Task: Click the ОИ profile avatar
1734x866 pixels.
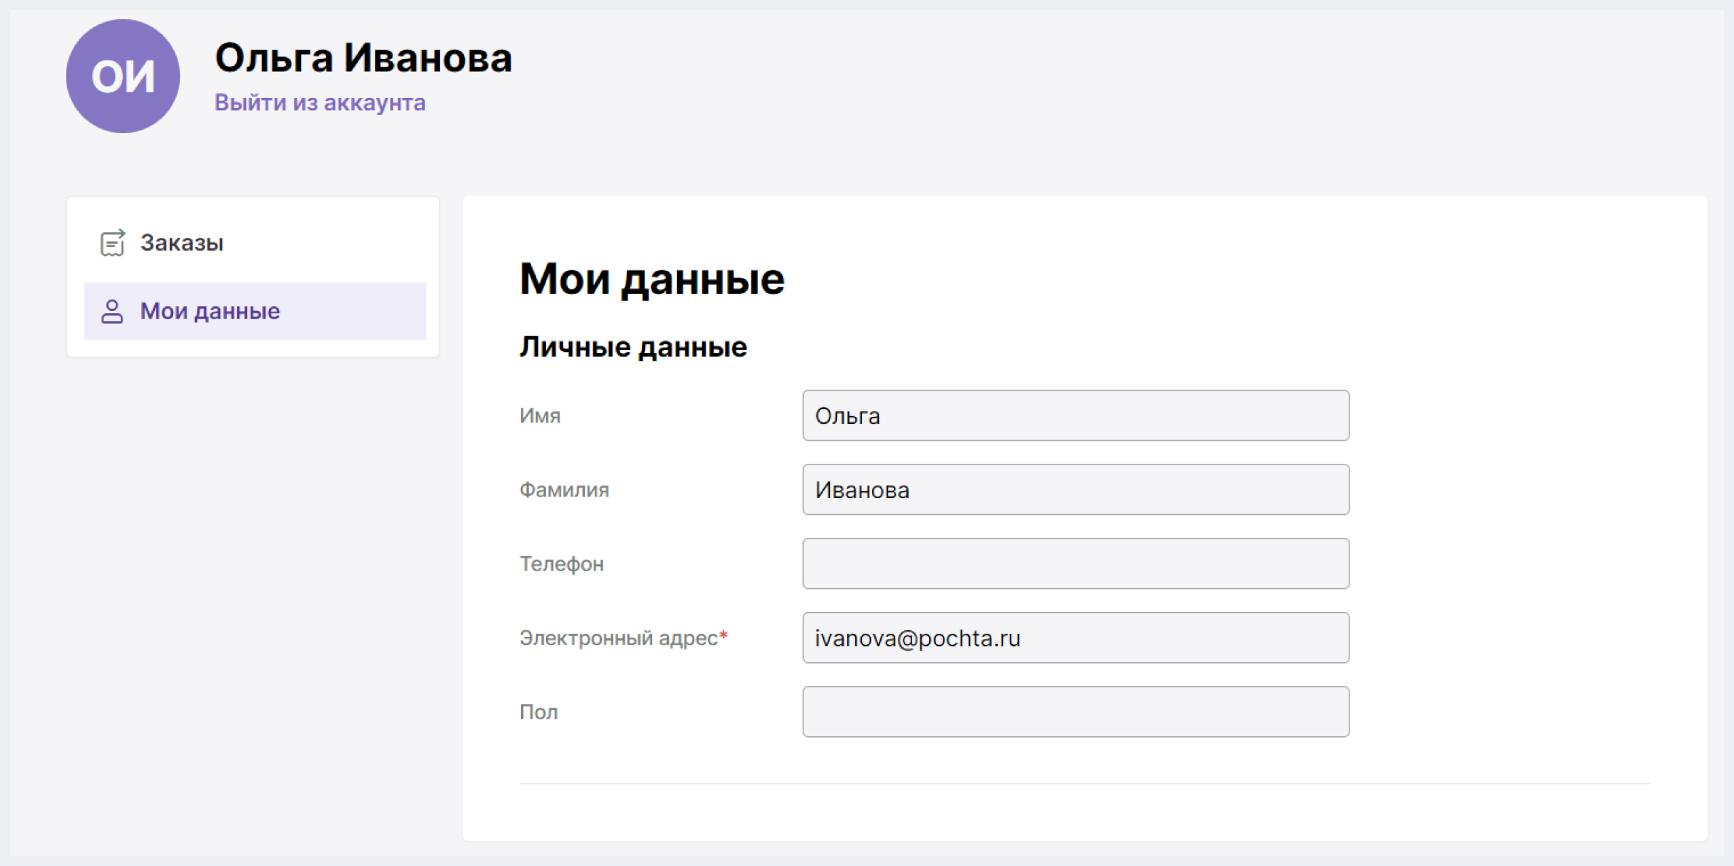Action: click(123, 76)
